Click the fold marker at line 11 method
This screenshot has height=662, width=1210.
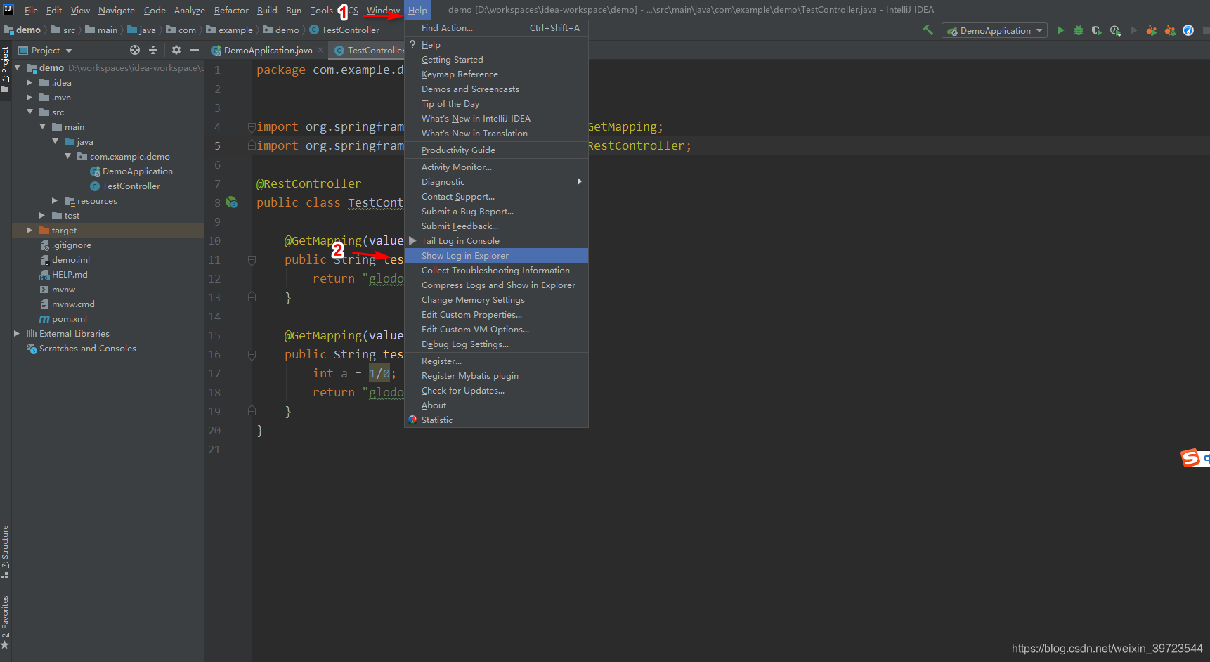[252, 259]
